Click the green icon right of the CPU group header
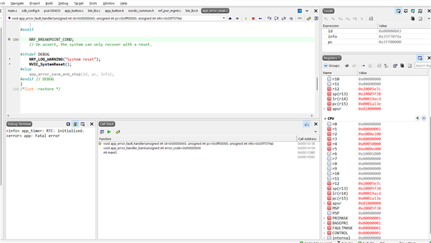431x243 pixels. tap(418, 118)
